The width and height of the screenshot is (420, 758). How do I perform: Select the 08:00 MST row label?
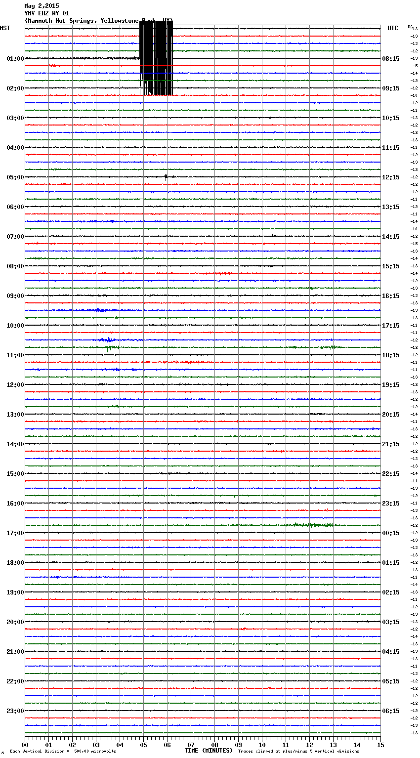click(15, 266)
